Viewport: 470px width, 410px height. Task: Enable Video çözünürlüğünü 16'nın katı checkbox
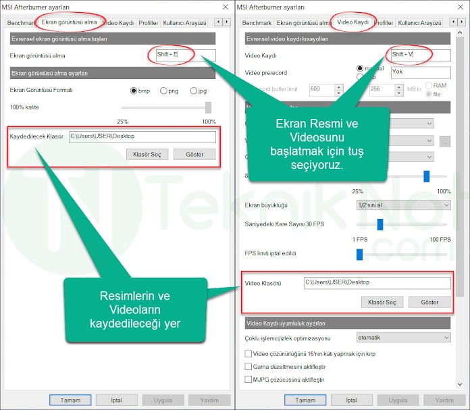click(x=249, y=354)
